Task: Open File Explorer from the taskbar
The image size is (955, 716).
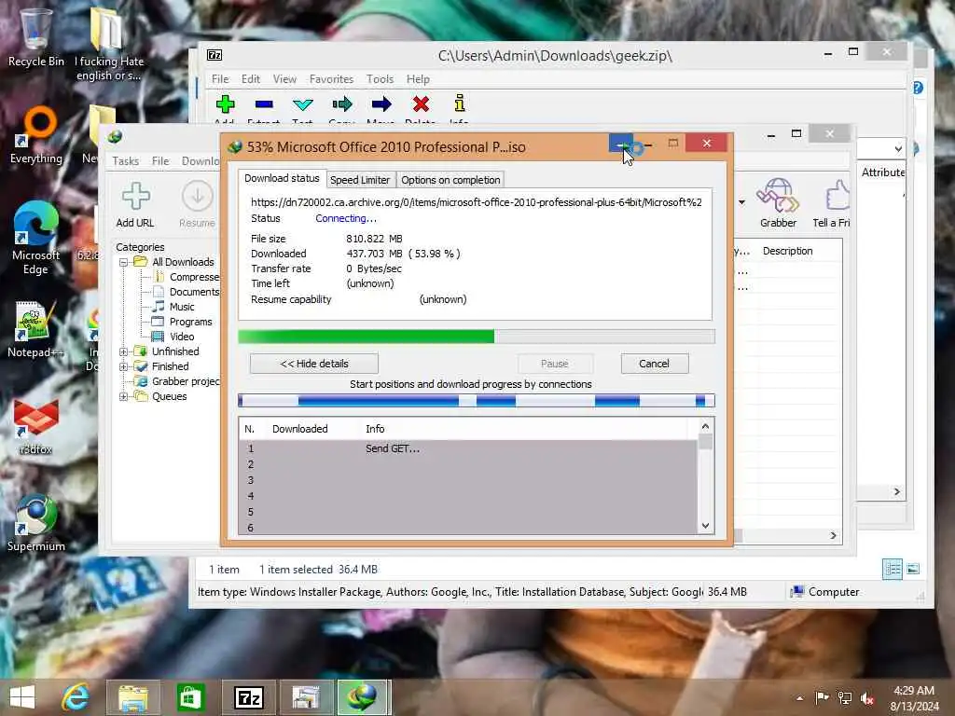Action: [x=133, y=697]
